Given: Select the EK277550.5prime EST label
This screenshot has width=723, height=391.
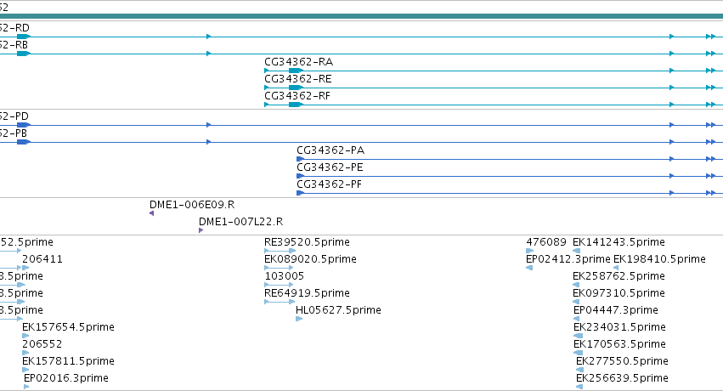Looking at the screenshot, I should pos(622,361).
